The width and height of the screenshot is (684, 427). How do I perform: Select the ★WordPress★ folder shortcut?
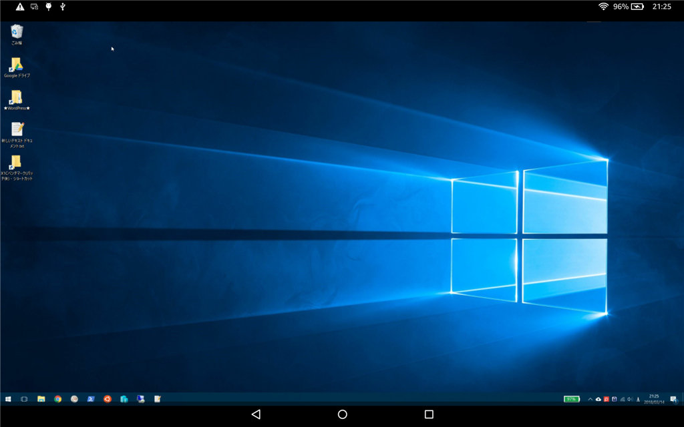pyautogui.click(x=17, y=100)
